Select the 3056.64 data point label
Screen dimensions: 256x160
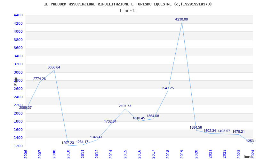[54, 67]
